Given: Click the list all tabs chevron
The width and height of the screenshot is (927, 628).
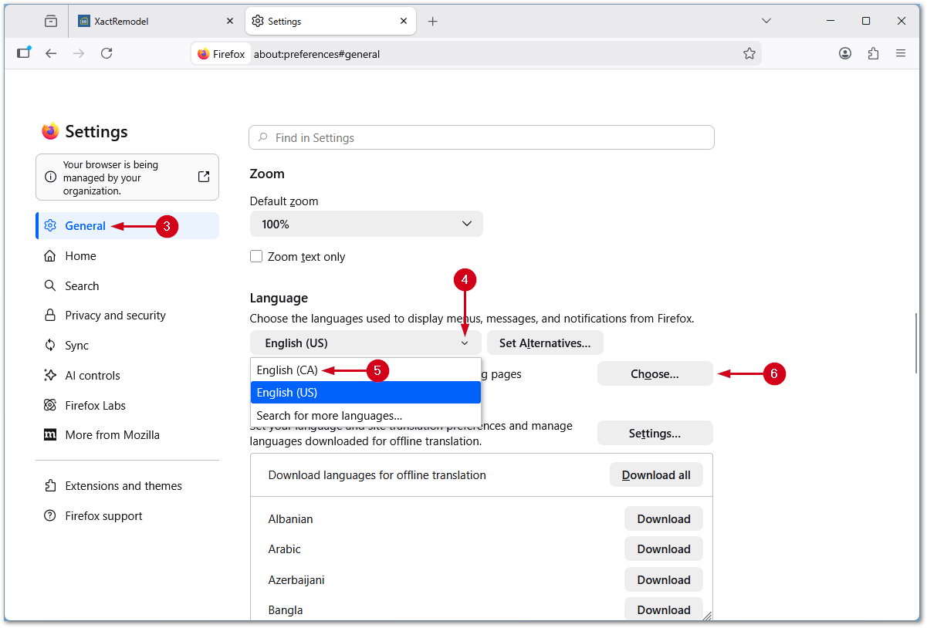Looking at the screenshot, I should [x=766, y=21].
